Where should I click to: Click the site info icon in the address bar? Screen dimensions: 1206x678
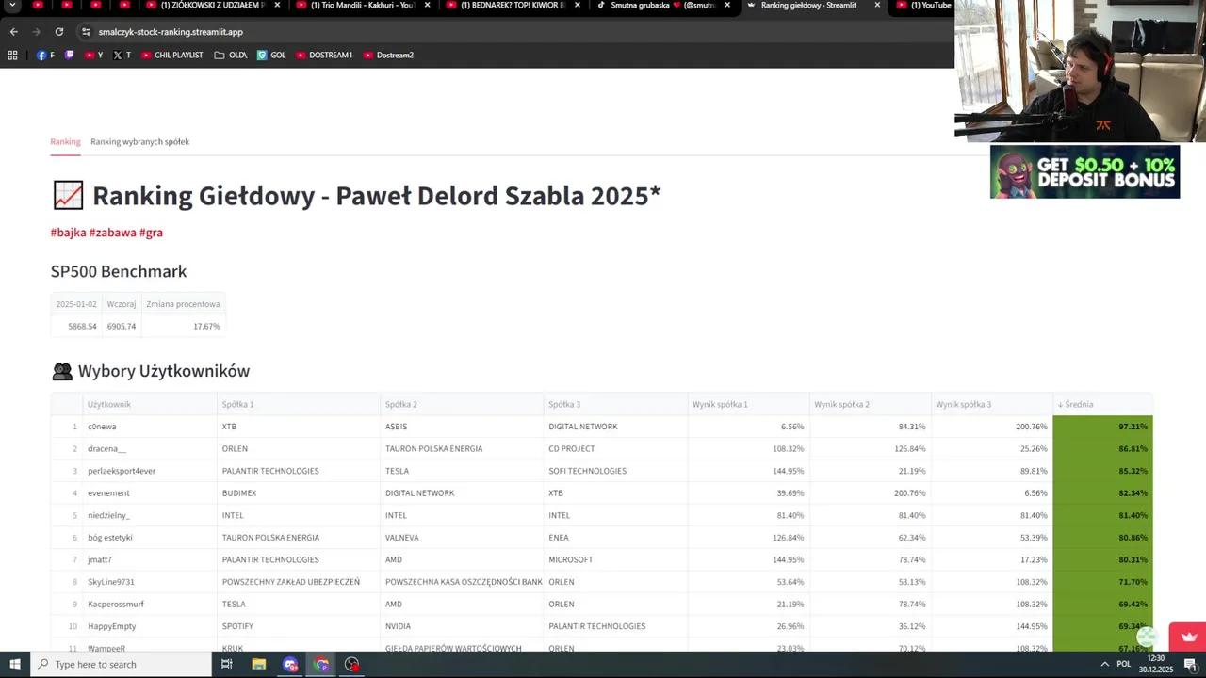click(x=86, y=32)
